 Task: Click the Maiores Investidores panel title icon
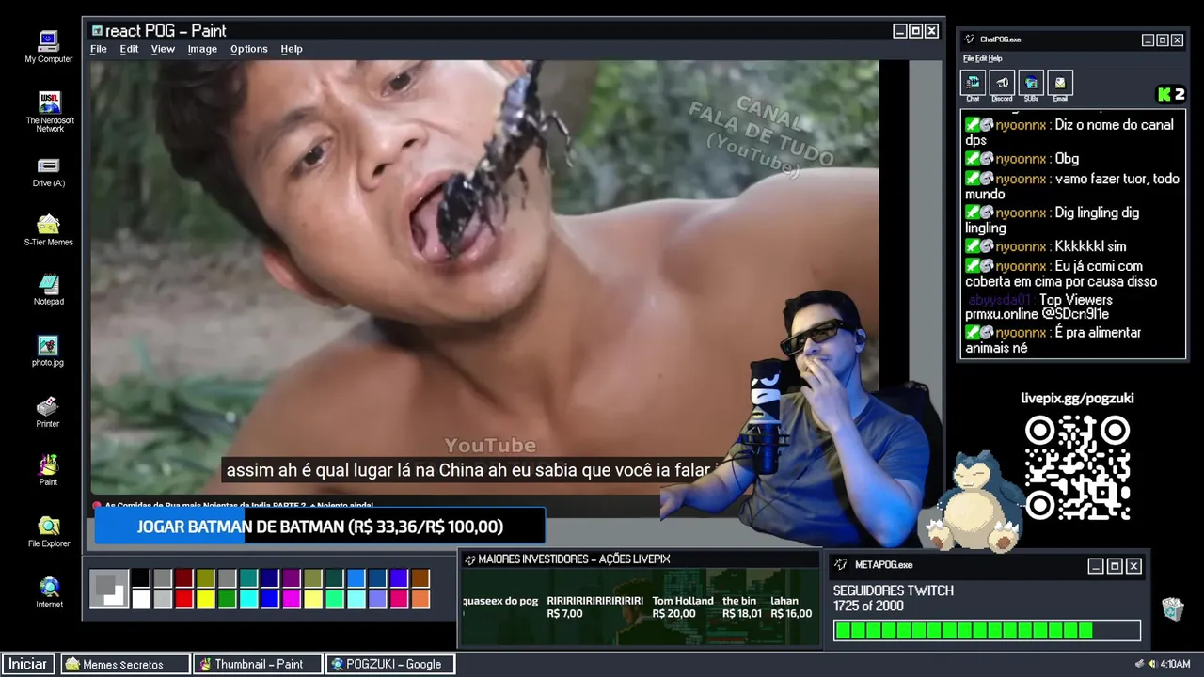[469, 559]
